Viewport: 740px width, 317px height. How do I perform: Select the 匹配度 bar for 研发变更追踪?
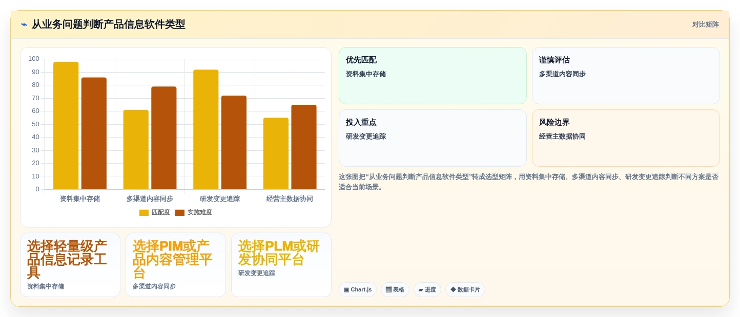(x=206, y=130)
